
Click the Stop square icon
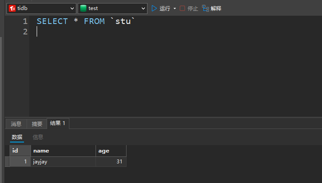pos(182,8)
